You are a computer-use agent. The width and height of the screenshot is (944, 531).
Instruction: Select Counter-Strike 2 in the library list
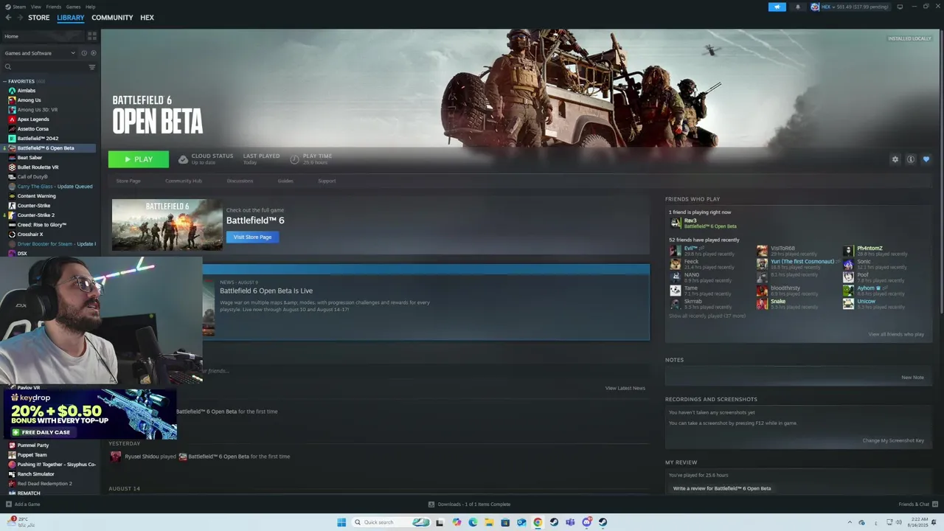coord(36,215)
